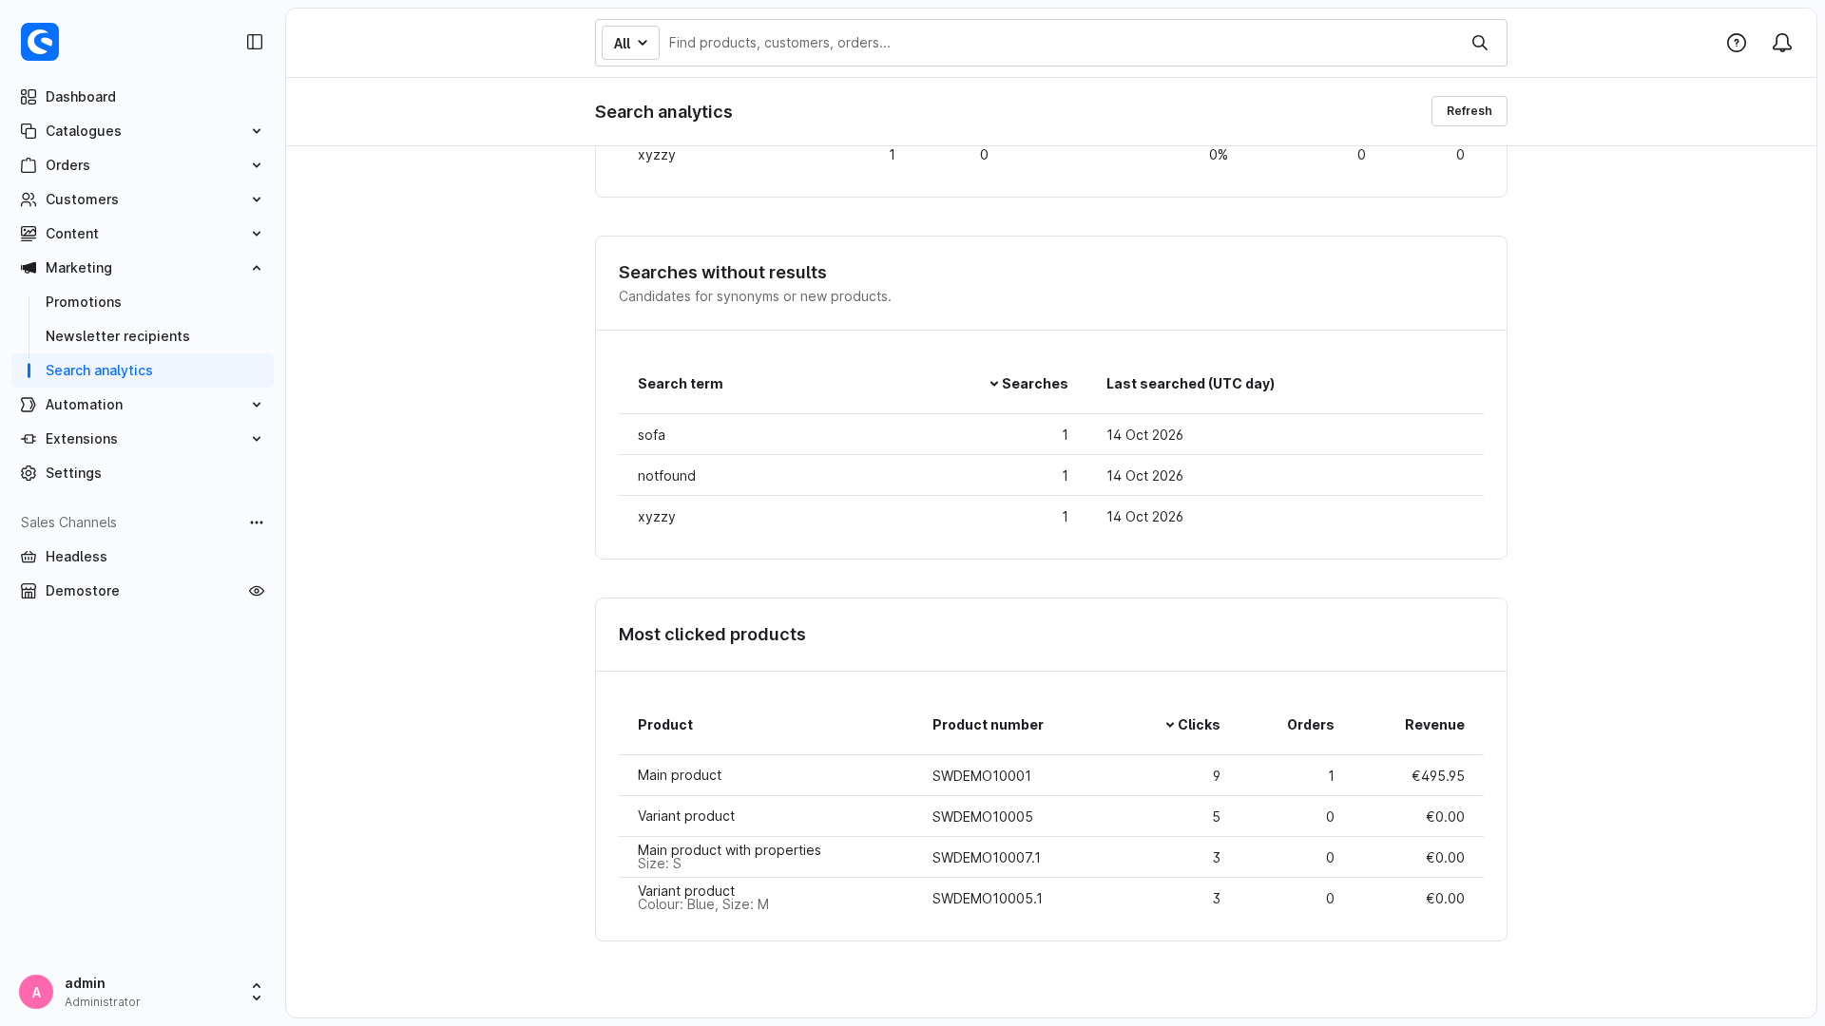Screen dimensions: 1825x1026
Task: Click the Refresh button
Action: click(1469, 111)
